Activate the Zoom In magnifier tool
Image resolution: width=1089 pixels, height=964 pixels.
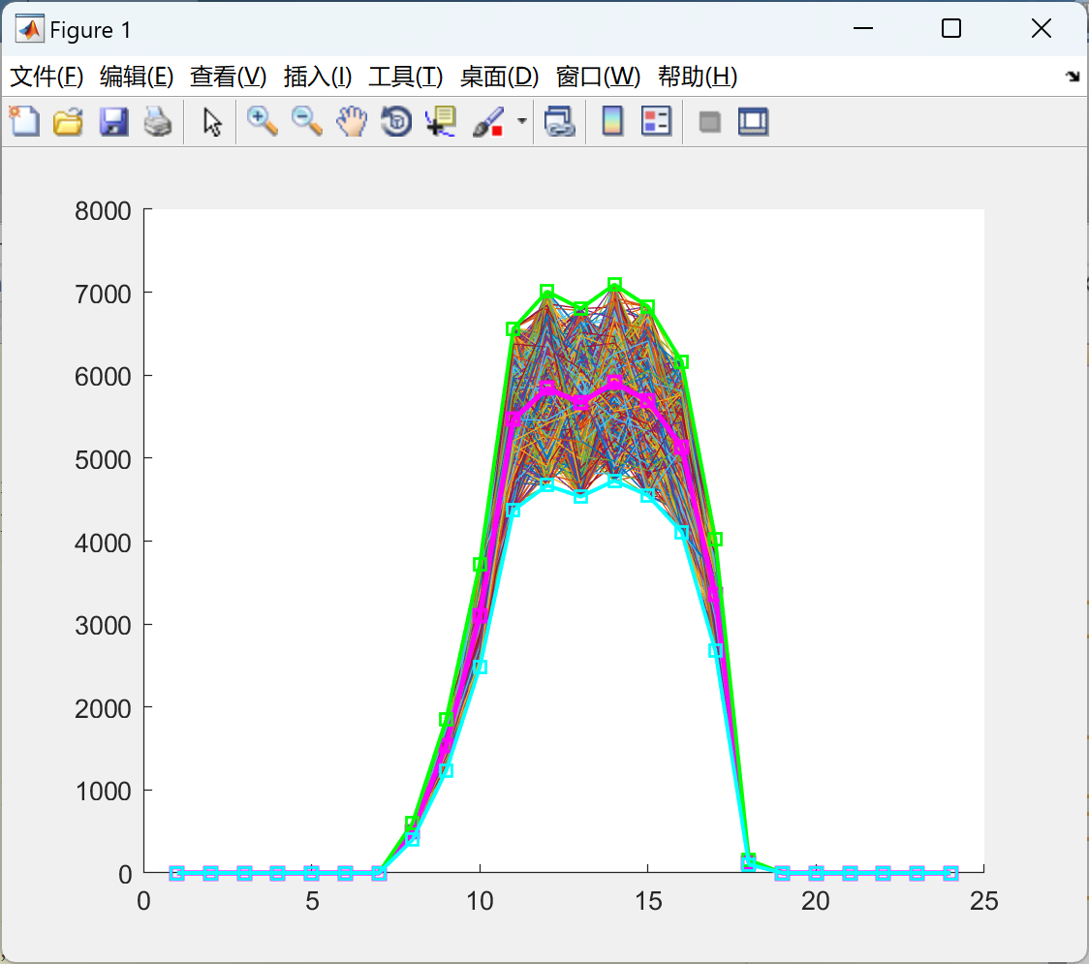[x=262, y=121]
